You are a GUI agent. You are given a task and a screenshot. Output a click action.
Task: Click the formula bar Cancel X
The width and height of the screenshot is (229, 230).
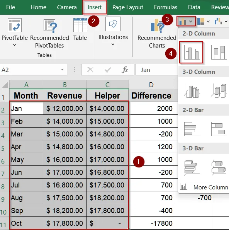click(90, 70)
